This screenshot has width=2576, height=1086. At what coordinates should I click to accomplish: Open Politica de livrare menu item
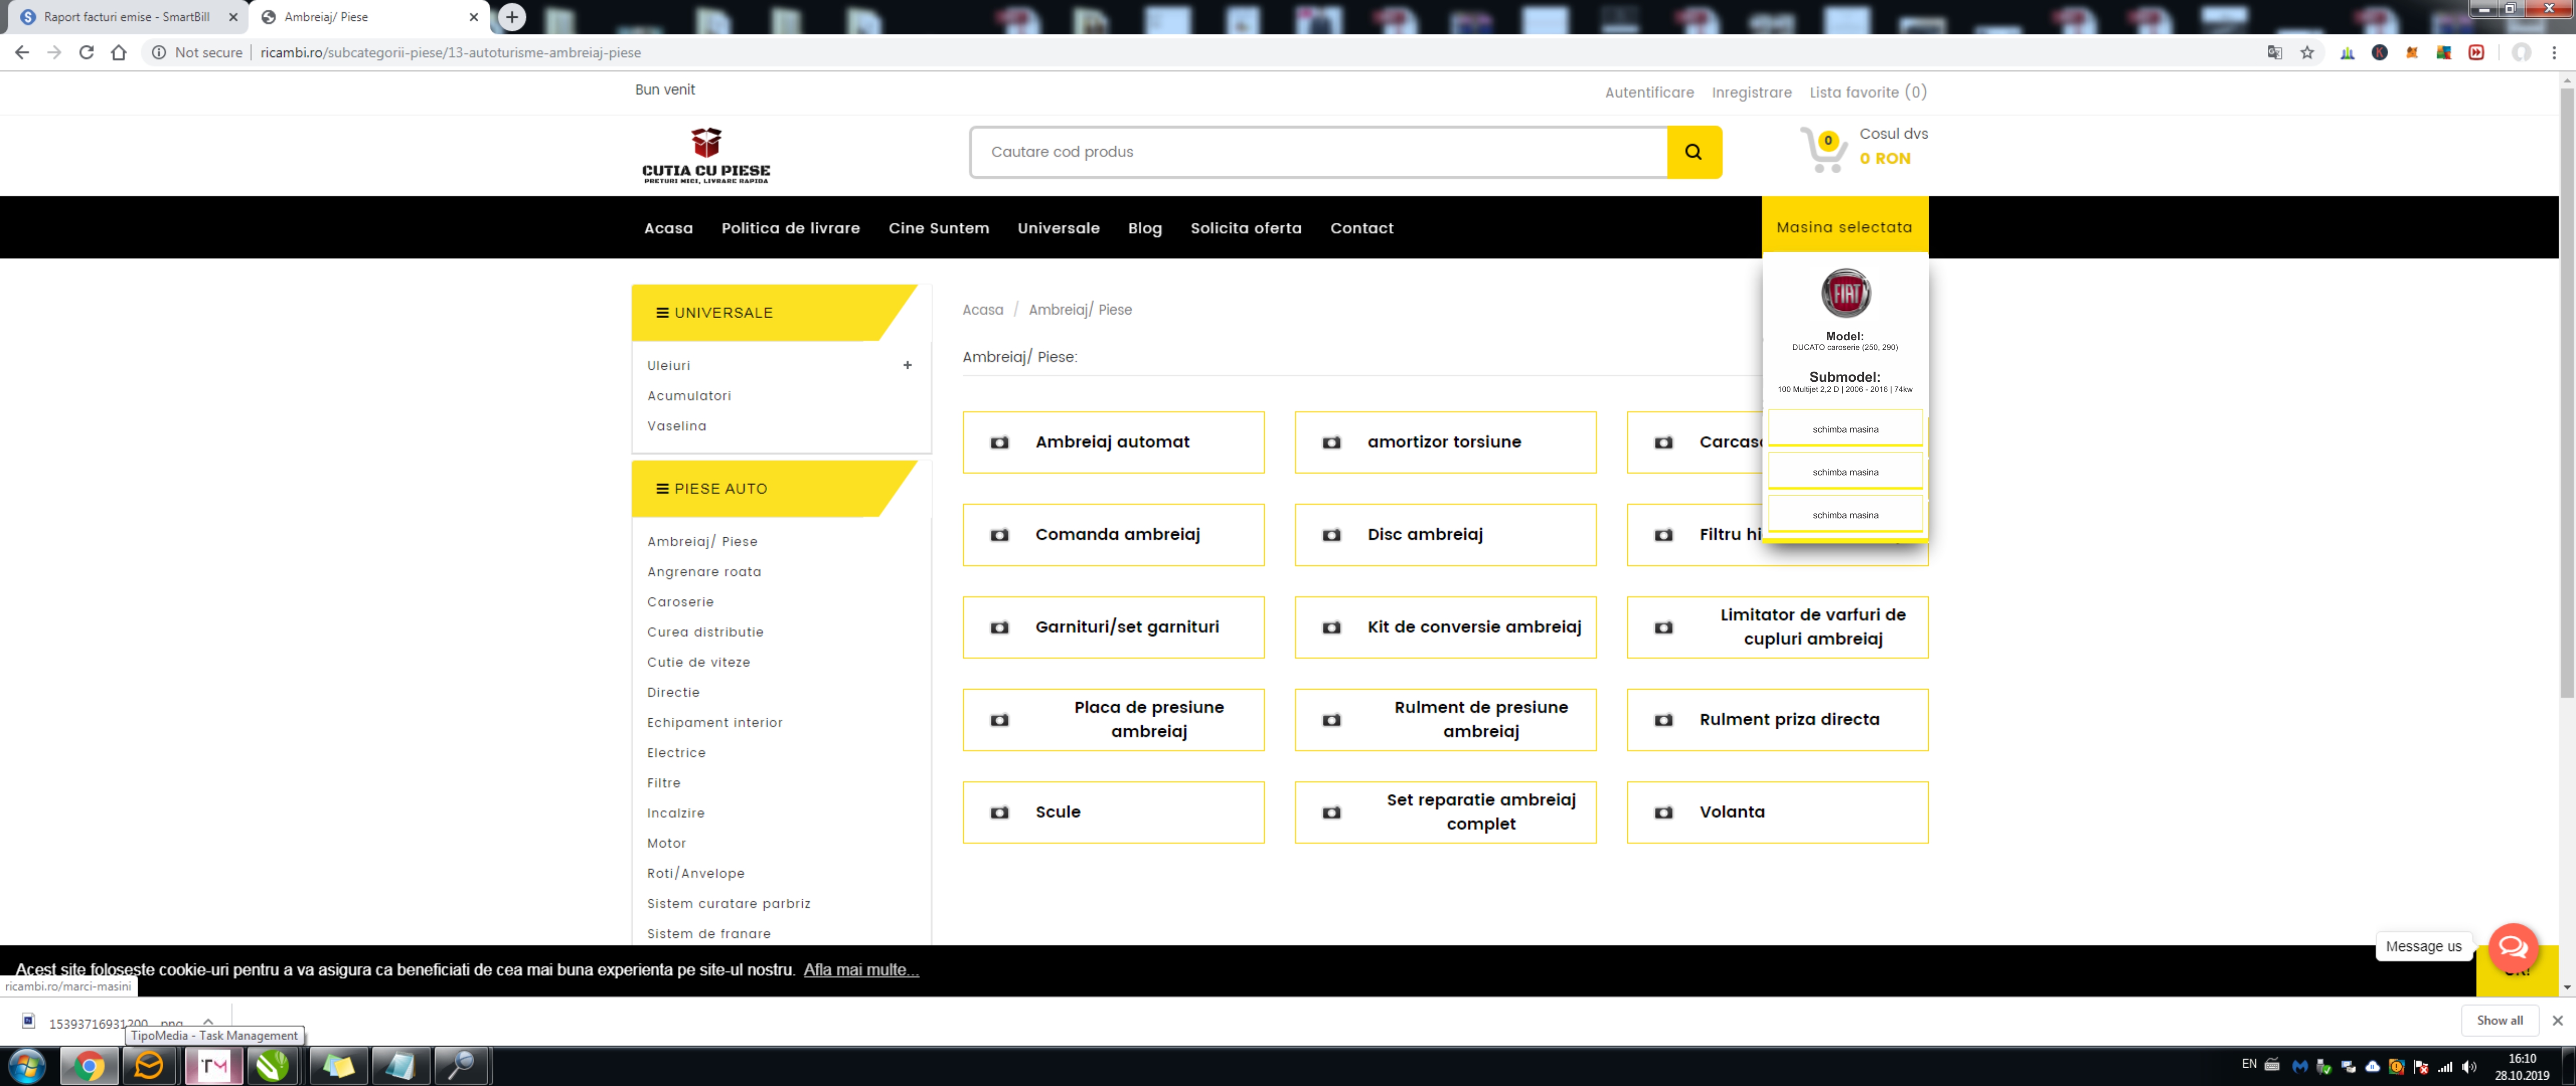[x=790, y=228]
